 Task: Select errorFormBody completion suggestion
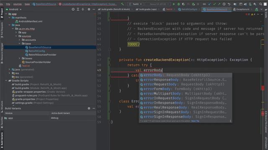click(185, 89)
